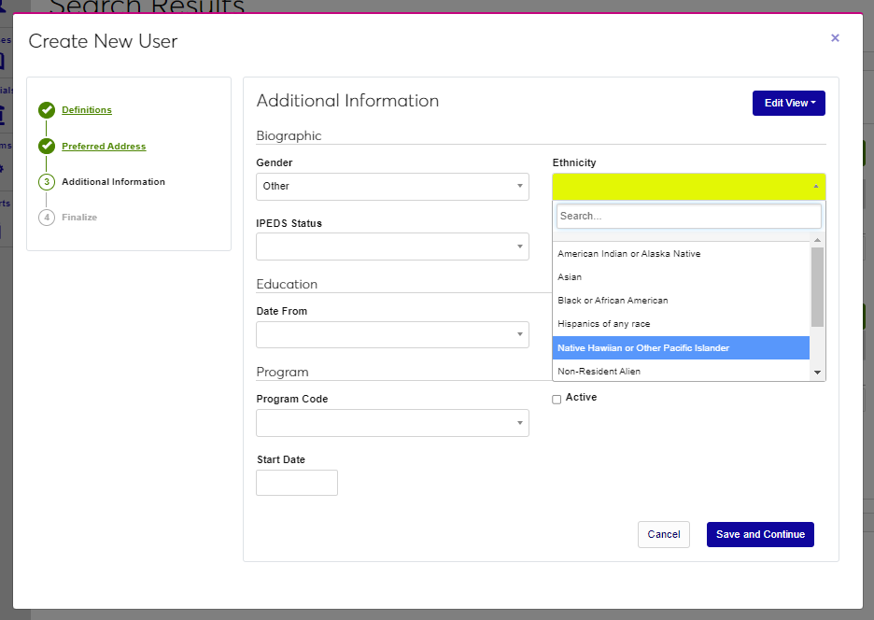
Task: Open the Date From dropdown
Action: click(392, 334)
